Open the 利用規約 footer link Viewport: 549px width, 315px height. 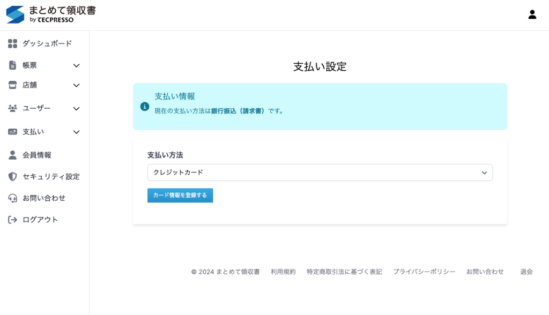pos(283,272)
